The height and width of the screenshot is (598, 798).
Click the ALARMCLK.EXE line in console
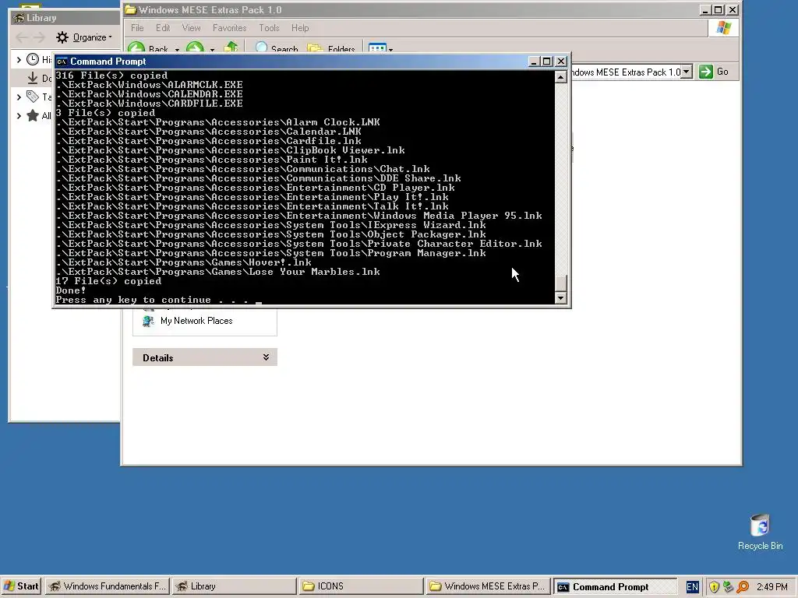coord(149,85)
